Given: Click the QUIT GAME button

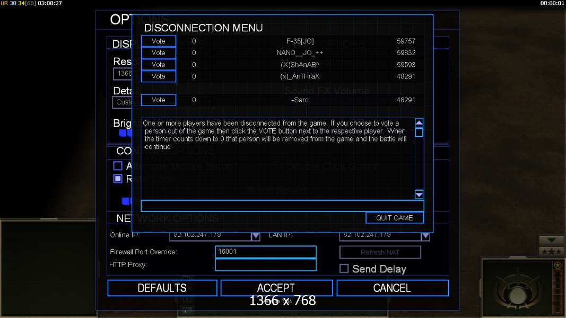Looking at the screenshot, I should [x=395, y=218].
